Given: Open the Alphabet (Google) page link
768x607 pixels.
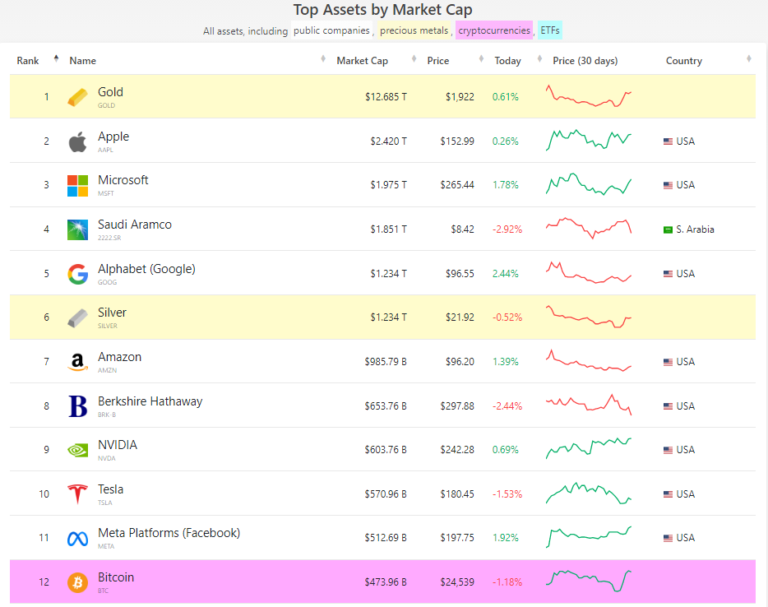Looking at the screenshot, I should [146, 269].
